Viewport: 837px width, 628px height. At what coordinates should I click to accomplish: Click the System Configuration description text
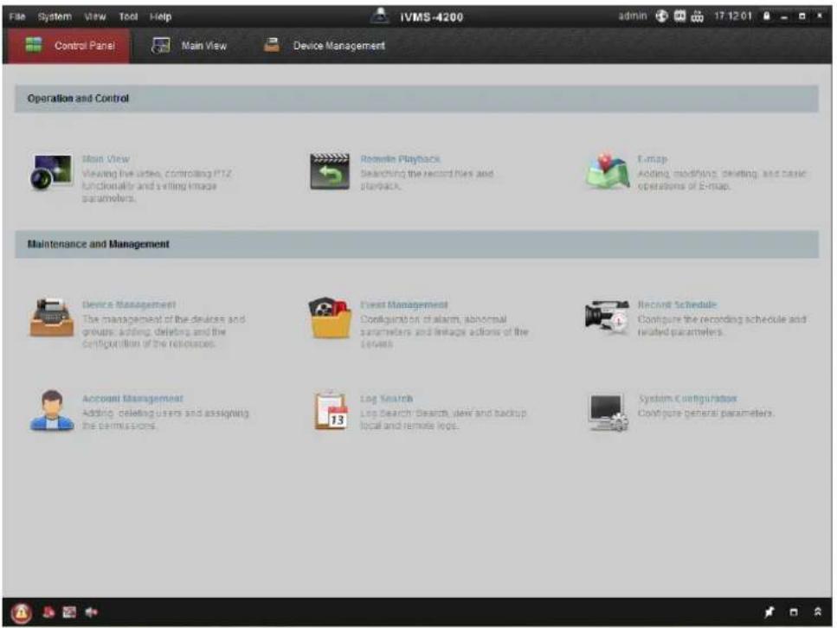tap(705, 413)
